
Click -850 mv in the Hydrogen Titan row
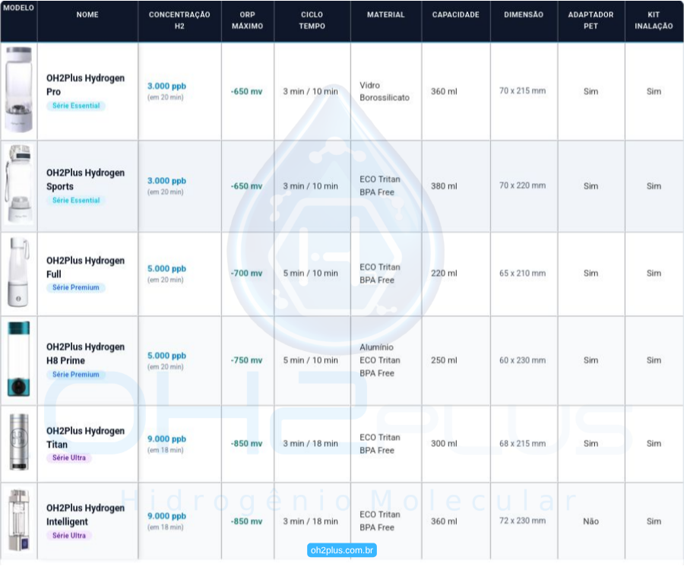point(246,444)
